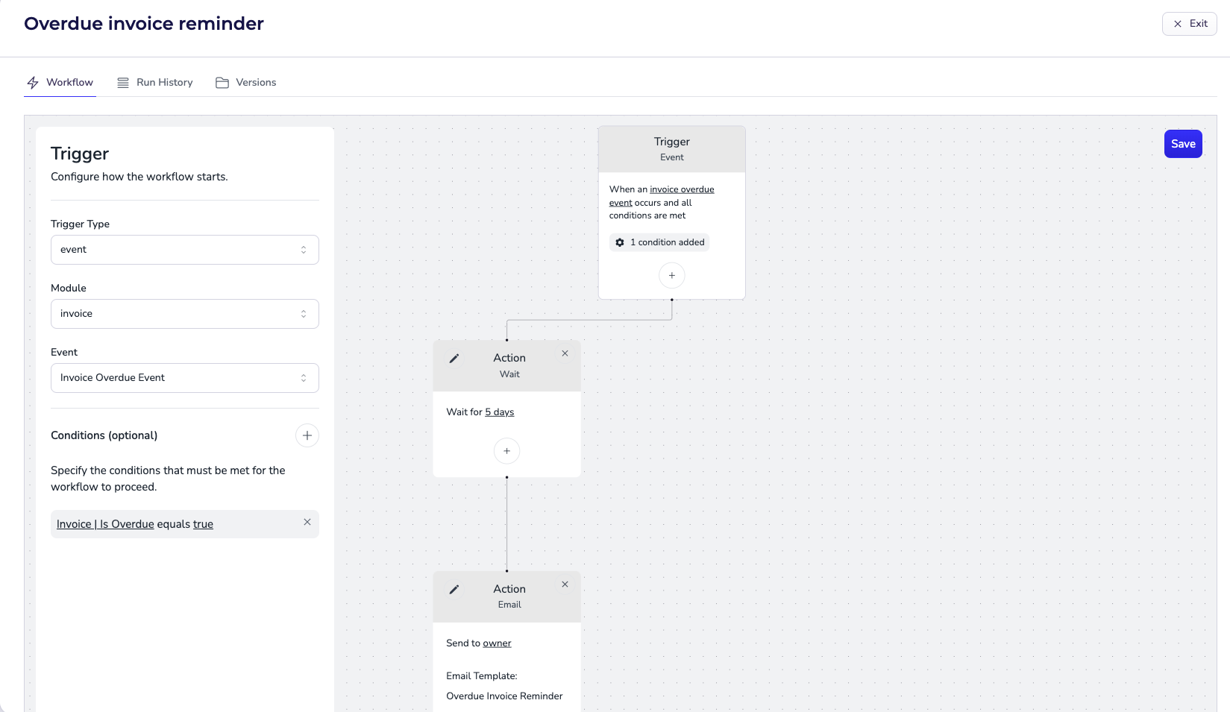The width and height of the screenshot is (1230, 712).
Task: Switch to the Run History tab
Action: (x=155, y=83)
